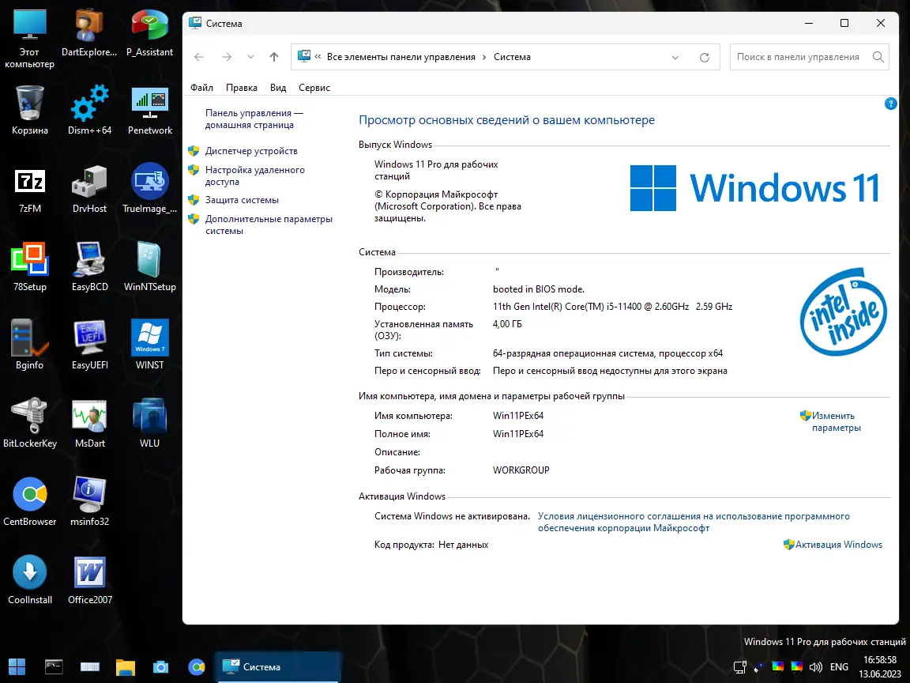
Task: Open Office2007 desktop icon
Action: pyautogui.click(x=89, y=580)
